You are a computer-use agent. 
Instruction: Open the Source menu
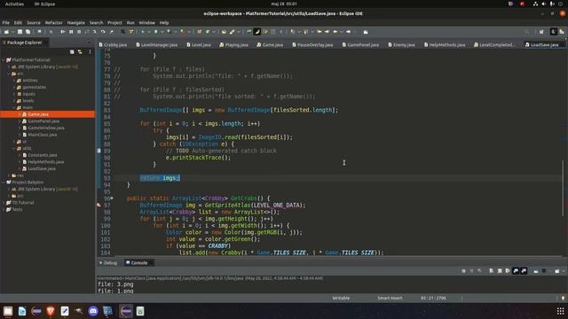click(x=34, y=22)
